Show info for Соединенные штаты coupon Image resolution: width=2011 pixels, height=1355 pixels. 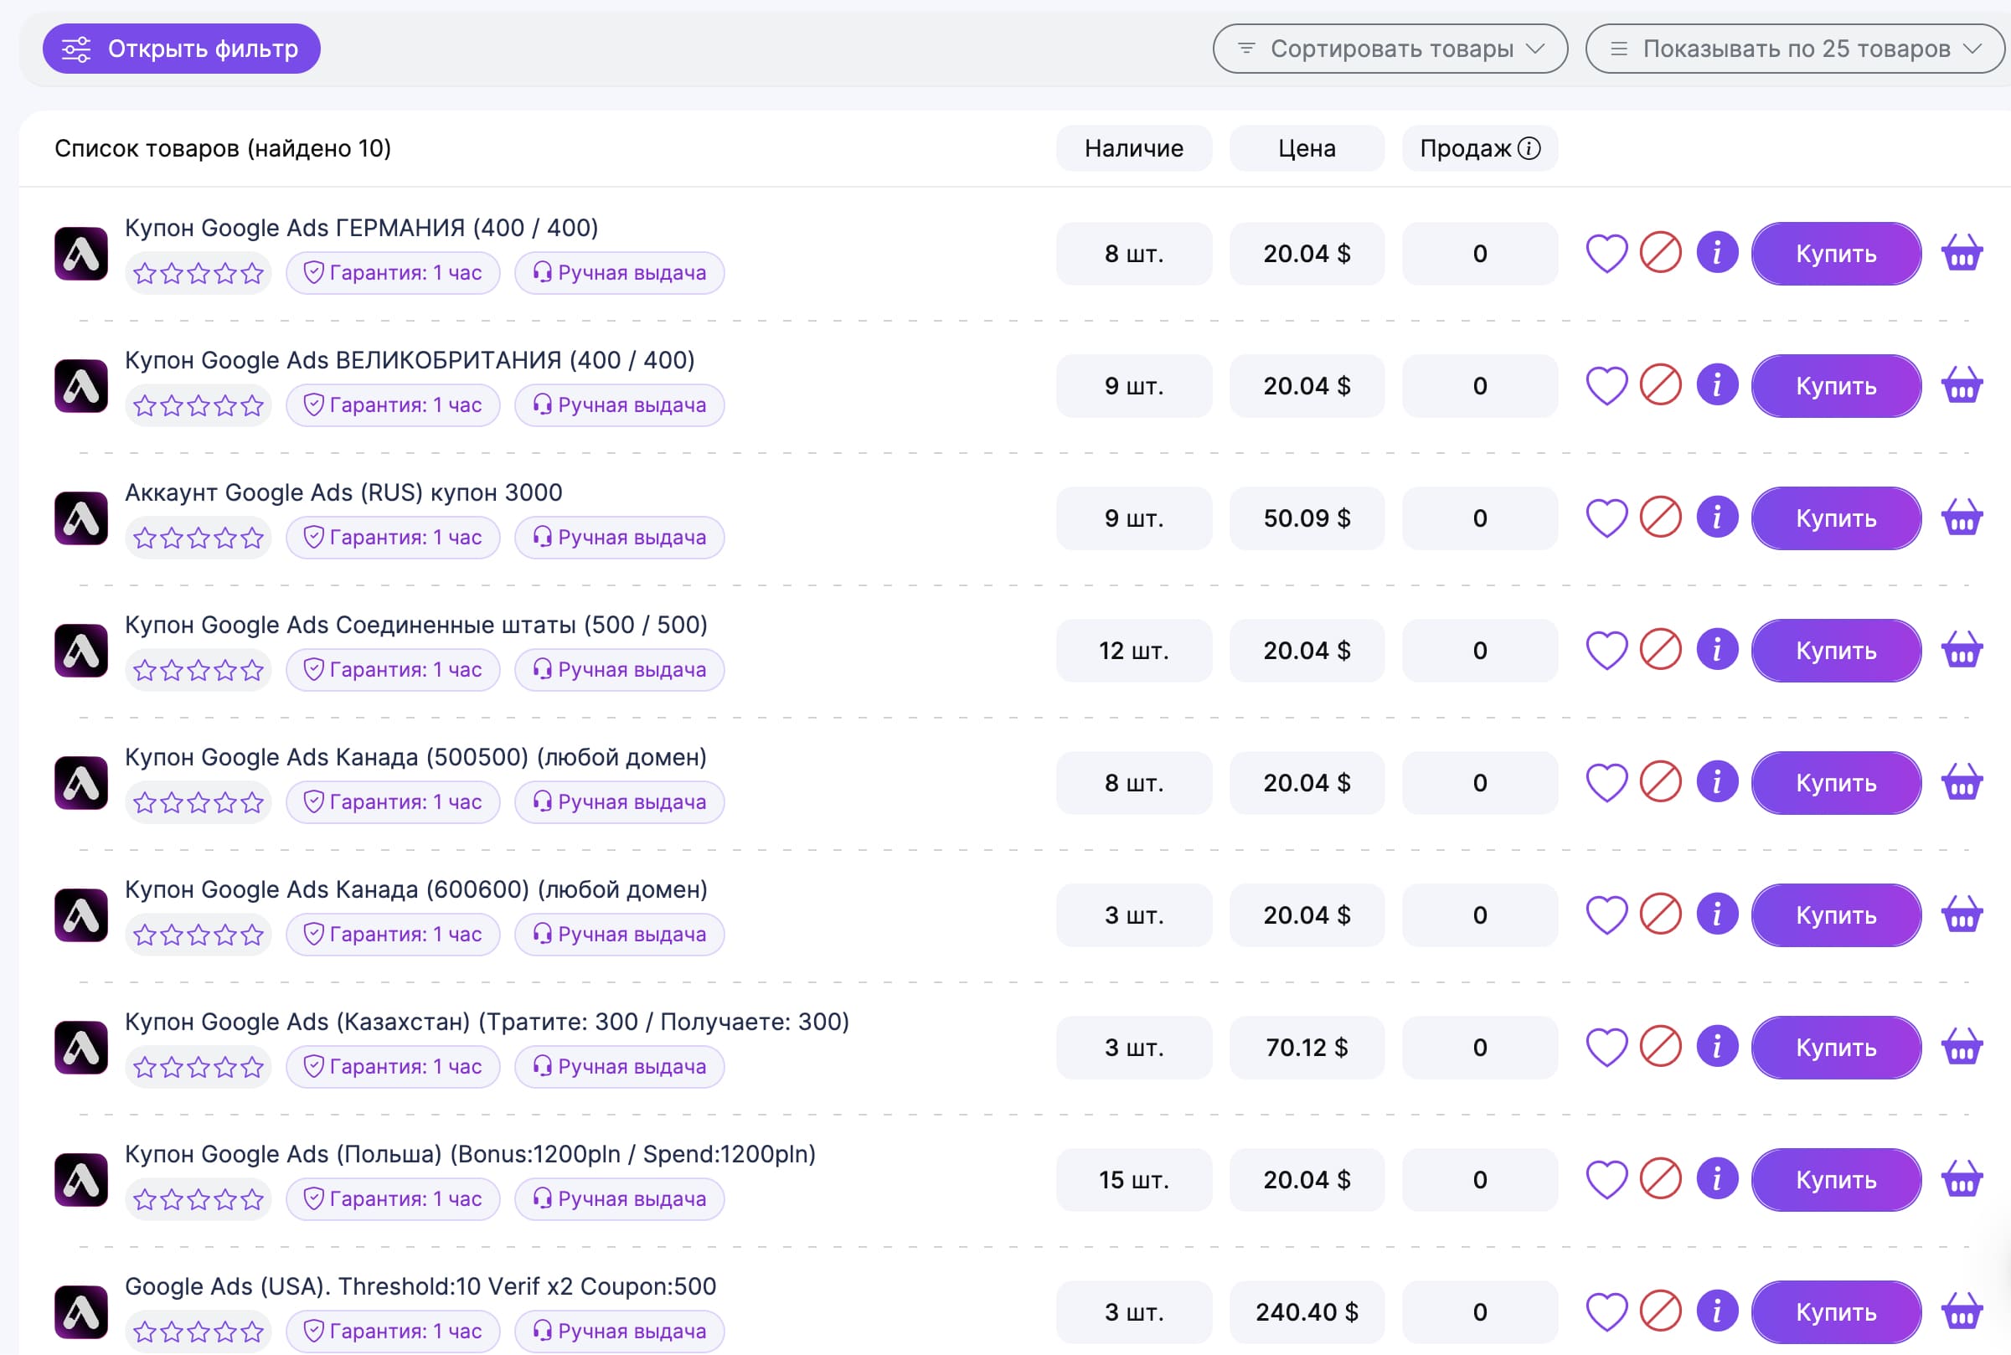point(1717,650)
